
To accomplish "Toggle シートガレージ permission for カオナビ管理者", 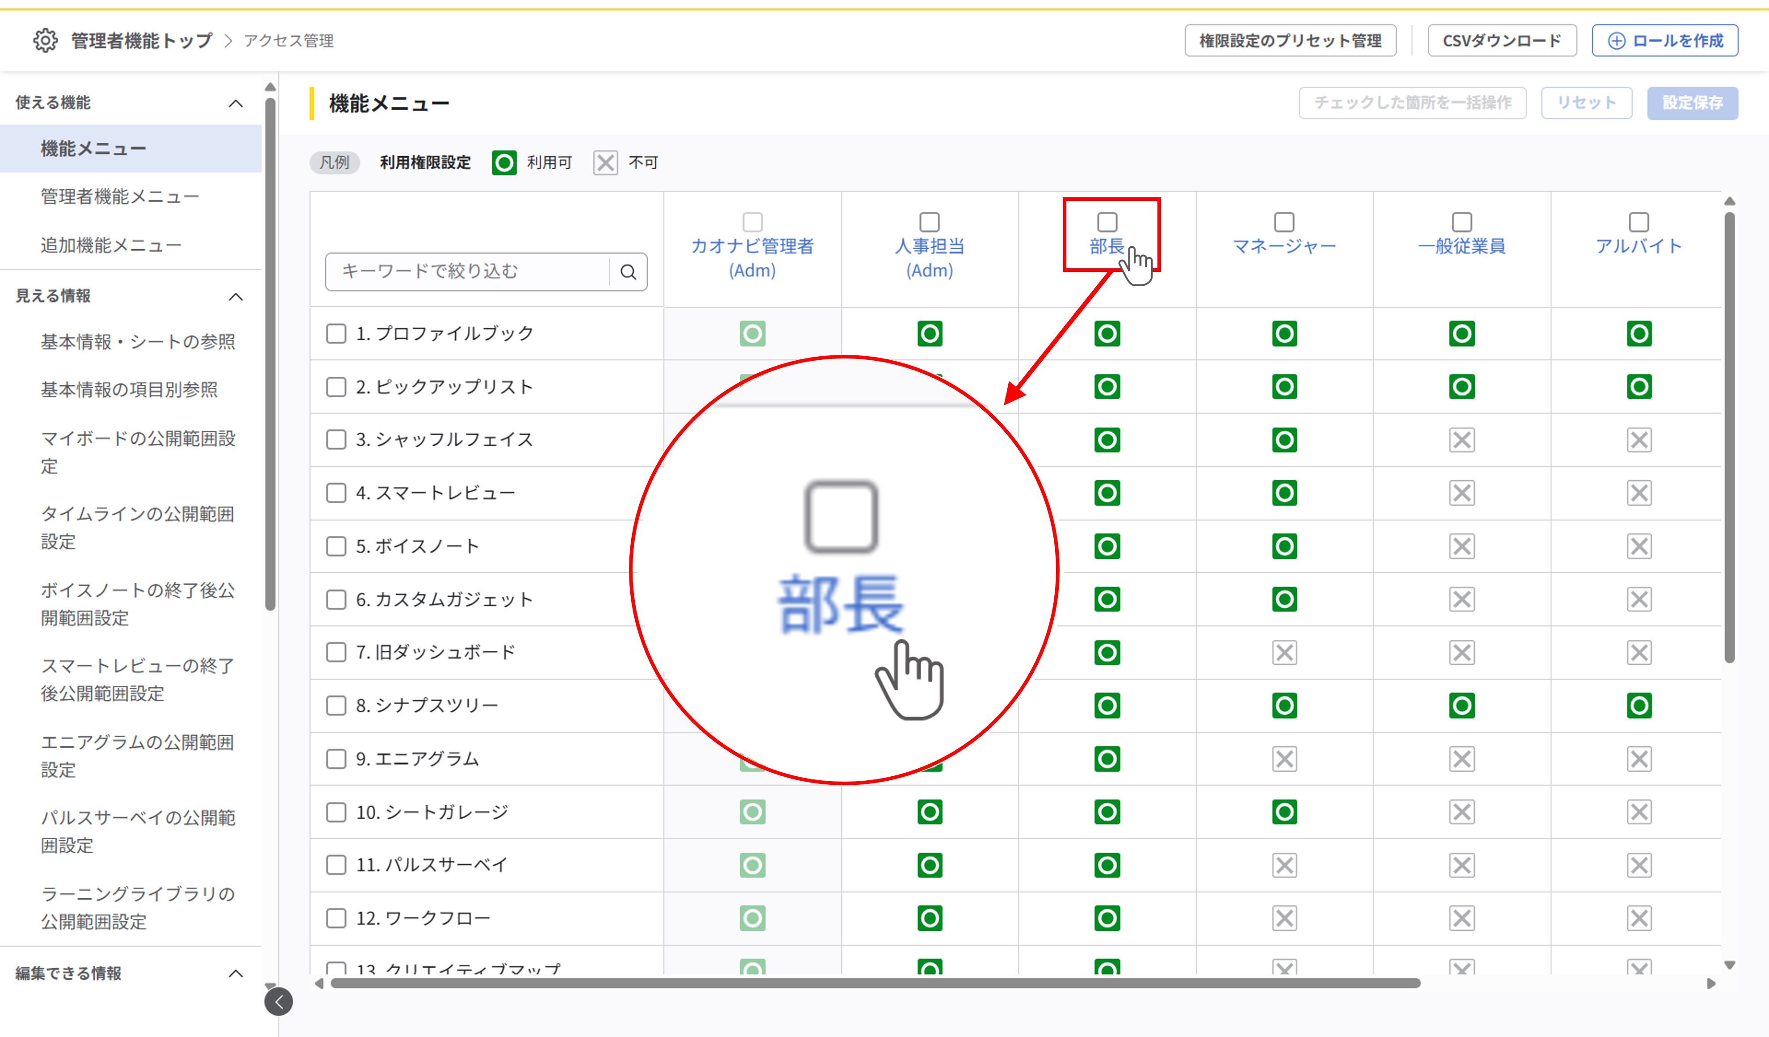I will click(x=753, y=812).
